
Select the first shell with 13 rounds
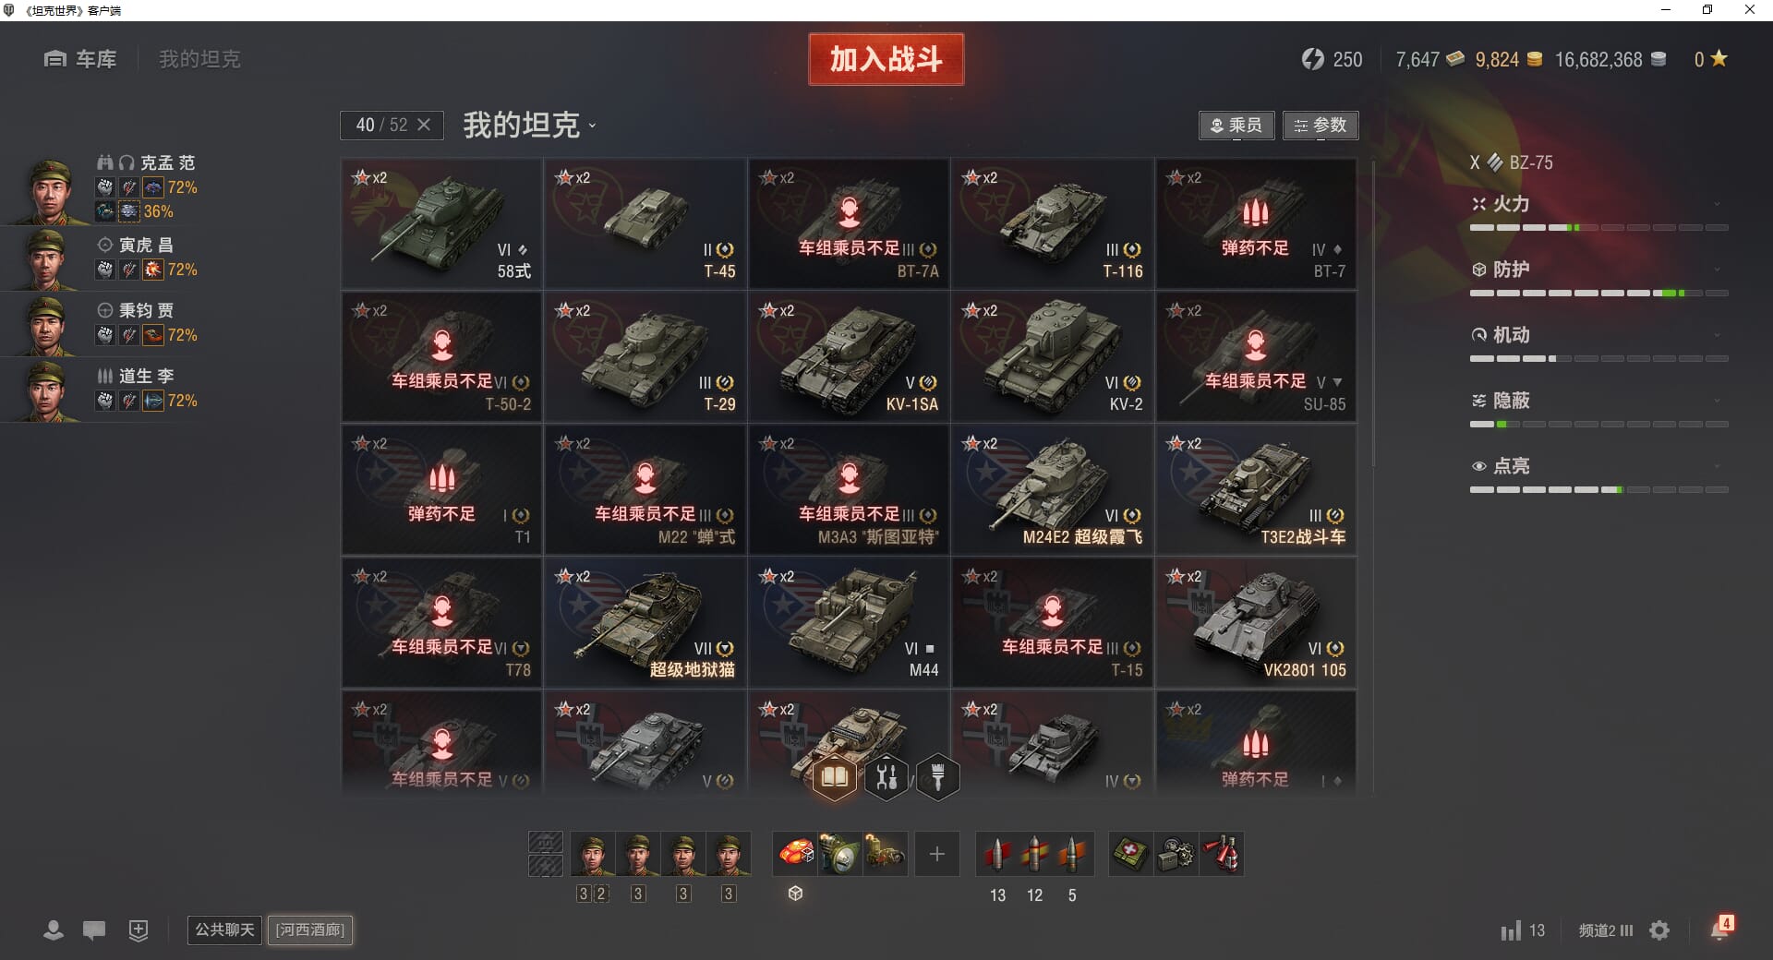click(997, 854)
